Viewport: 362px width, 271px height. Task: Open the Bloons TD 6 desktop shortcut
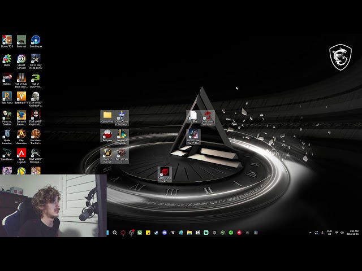7,41
